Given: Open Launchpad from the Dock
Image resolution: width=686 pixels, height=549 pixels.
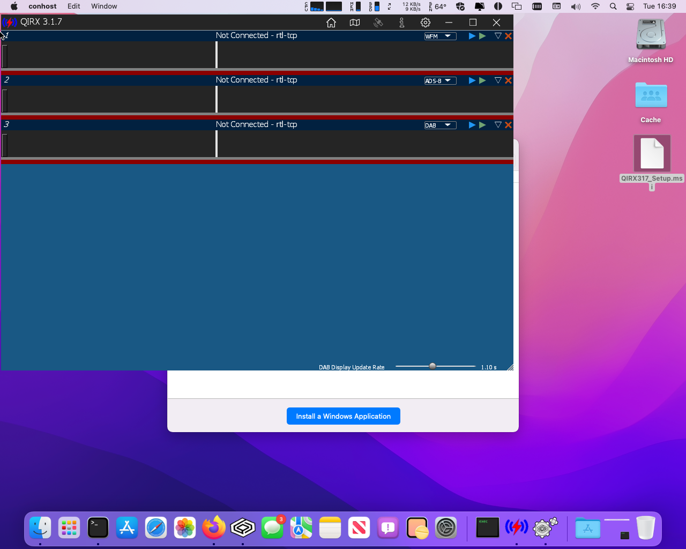Looking at the screenshot, I should pos(69,528).
